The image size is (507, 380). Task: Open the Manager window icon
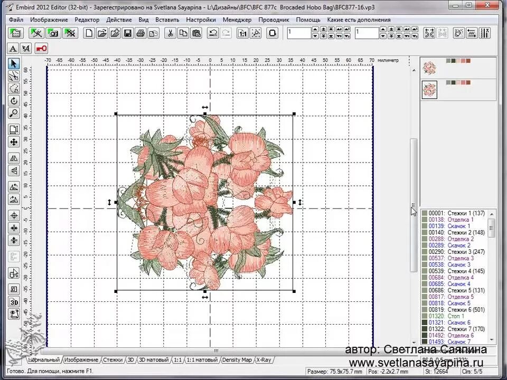pos(15,33)
